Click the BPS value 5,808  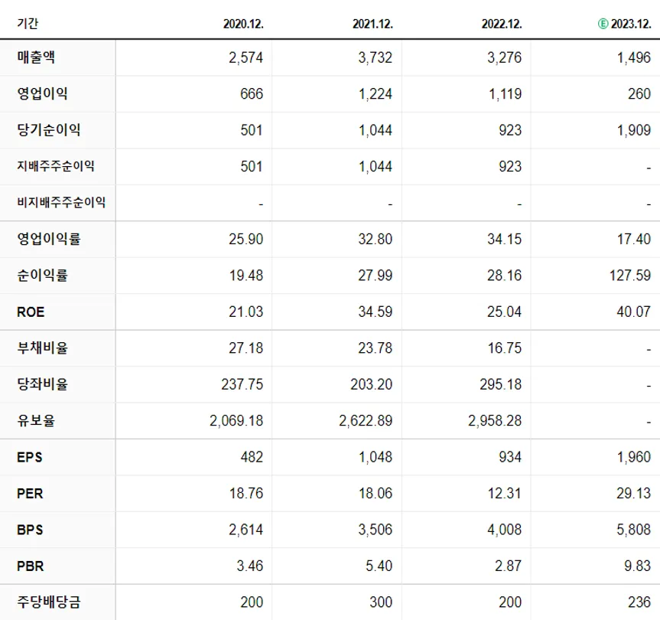tap(633, 530)
